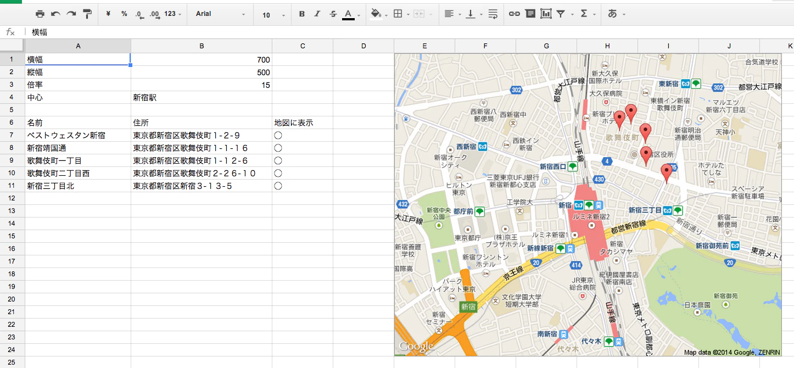Insert a link
794x368 pixels.
(514, 14)
